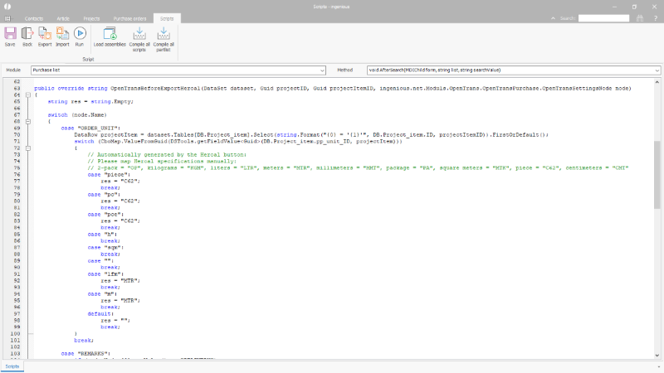Run the script with Run icon
This screenshot has width=664, height=373.
(x=80, y=34)
